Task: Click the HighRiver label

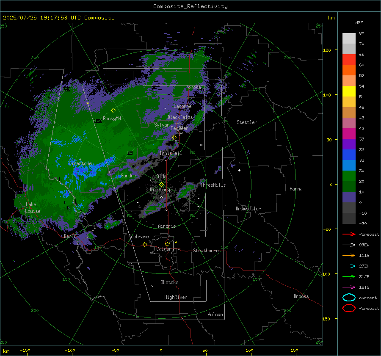Action: (176, 297)
